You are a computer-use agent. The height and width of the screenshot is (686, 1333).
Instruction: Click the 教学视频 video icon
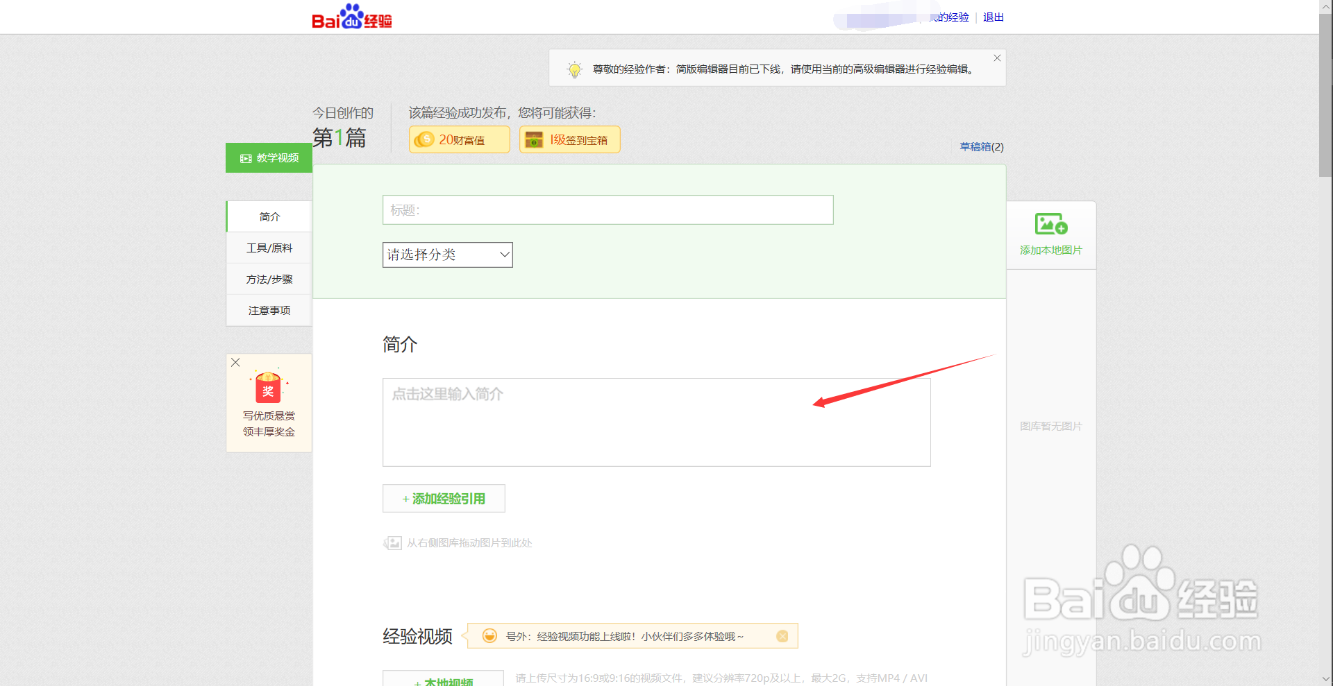[245, 158]
